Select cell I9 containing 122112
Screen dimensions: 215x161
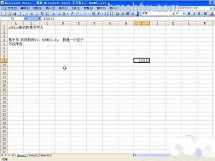[x=142, y=61]
